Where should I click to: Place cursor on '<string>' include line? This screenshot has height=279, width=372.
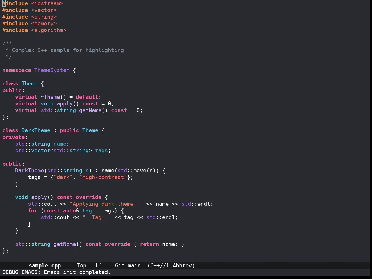44,17
